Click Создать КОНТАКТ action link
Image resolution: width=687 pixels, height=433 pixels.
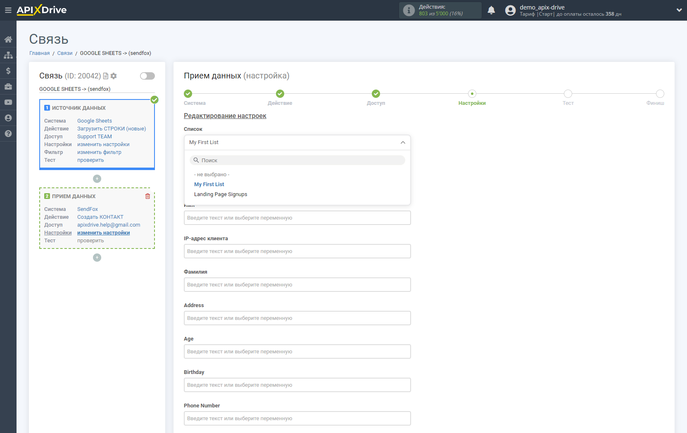(100, 217)
